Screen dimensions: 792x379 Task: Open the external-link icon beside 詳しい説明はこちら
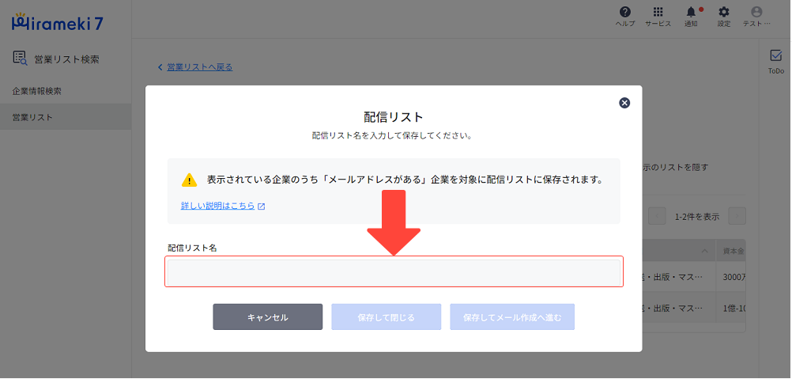pyautogui.click(x=261, y=207)
